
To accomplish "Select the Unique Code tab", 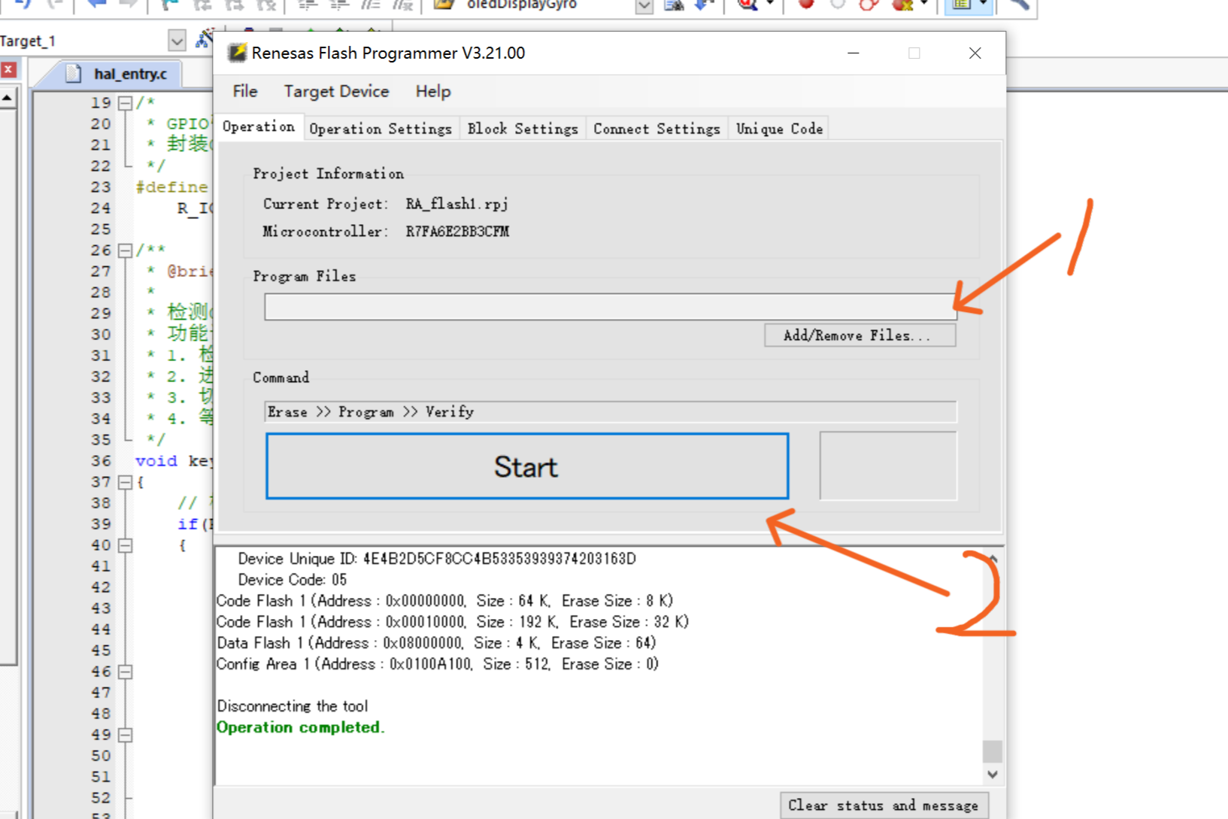I will (779, 129).
